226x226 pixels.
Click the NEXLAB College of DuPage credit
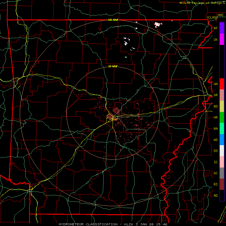pos(202,3)
